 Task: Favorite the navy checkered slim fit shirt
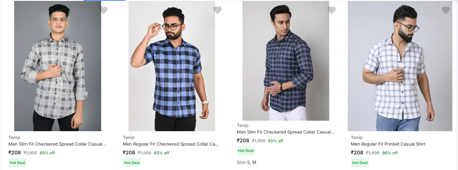click(x=332, y=10)
